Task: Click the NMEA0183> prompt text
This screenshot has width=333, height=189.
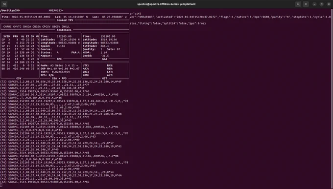Action: 56,10
